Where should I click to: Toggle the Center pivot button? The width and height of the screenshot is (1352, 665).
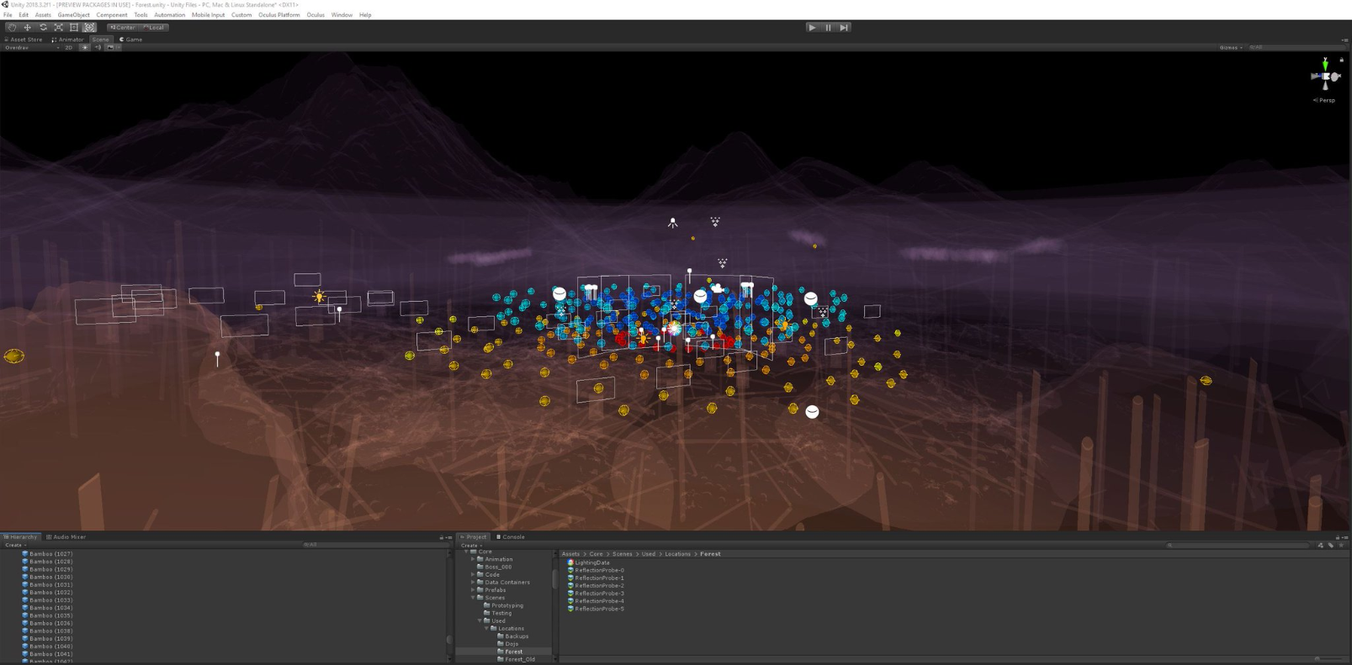pos(122,28)
